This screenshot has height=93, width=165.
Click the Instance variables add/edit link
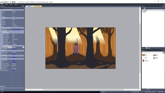tap(16, 29)
